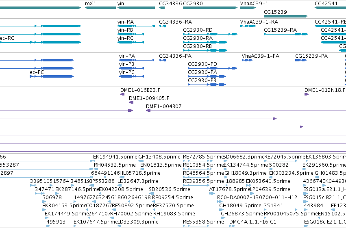This screenshot has height=228, width=346.
Task: Select the CG2930-RD transcript
Action: (x=210, y=34)
